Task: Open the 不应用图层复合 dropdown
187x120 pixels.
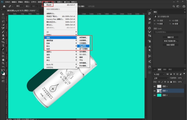Action: coord(168,32)
